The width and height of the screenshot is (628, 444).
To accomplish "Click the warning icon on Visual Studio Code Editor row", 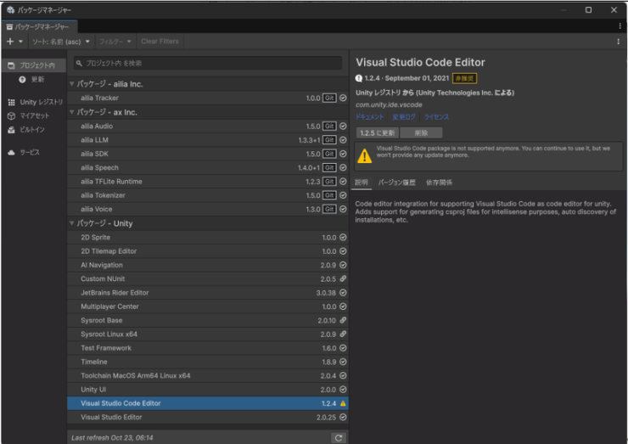I will coord(343,403).
